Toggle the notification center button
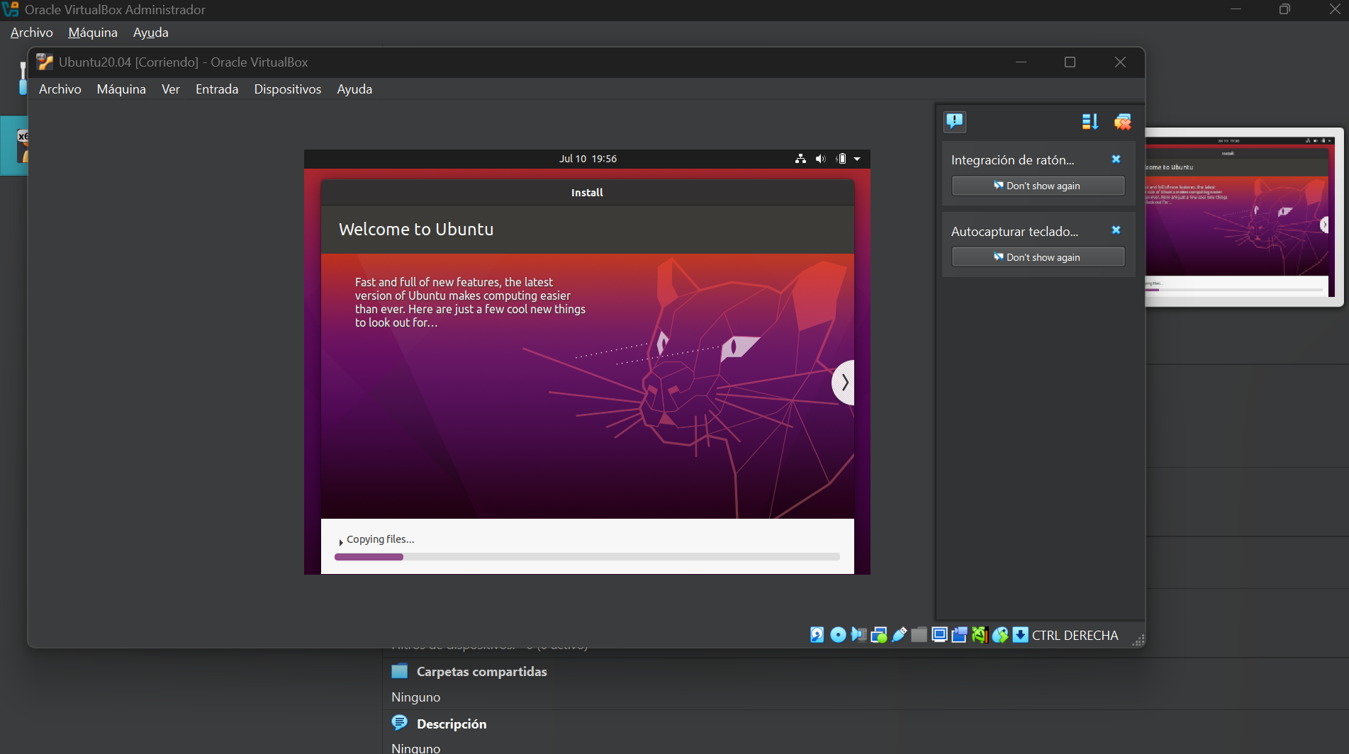Viewport: 1349px width, 754px height. (955, 121)
